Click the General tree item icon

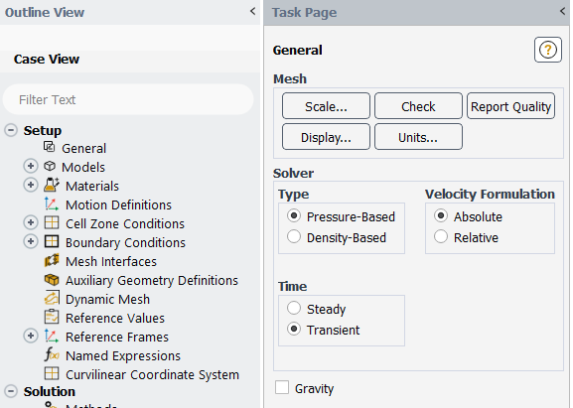coord(50,147)
